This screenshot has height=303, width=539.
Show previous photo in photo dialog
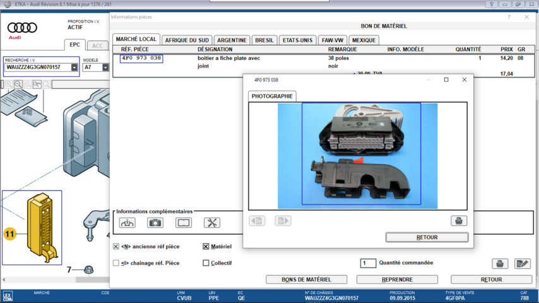point(257,221)
